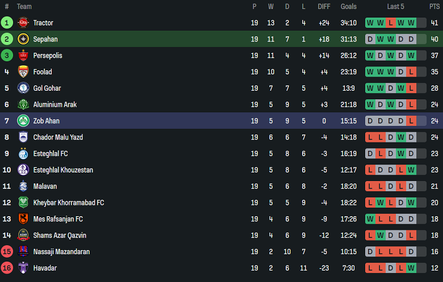This screenshot has width=443, height=282.
Task: Click the Foolad club badge icon
Action: [x=23, y=72]
